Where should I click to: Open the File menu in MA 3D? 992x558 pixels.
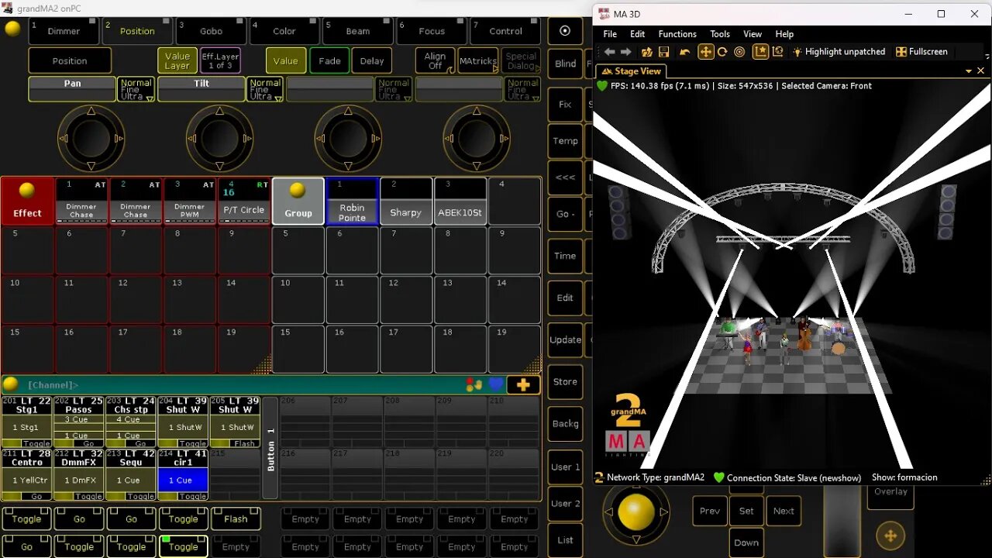[610, 34]
